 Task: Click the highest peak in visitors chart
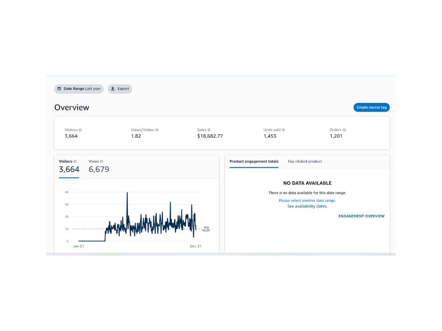tap(127, 193)
